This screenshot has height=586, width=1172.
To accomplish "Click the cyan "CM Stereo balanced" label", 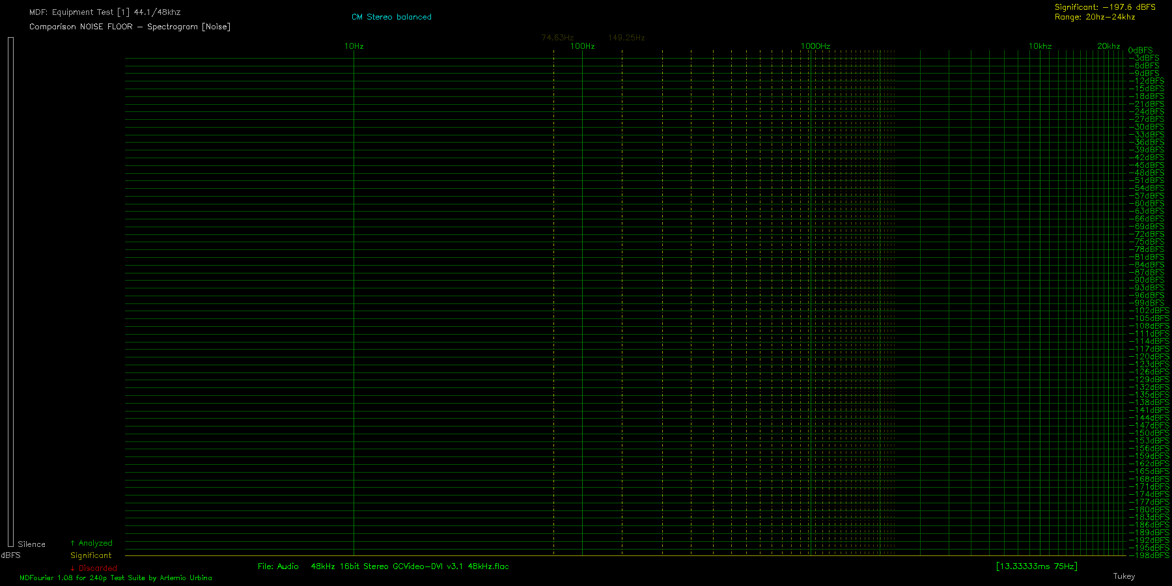I will (391, 17).
